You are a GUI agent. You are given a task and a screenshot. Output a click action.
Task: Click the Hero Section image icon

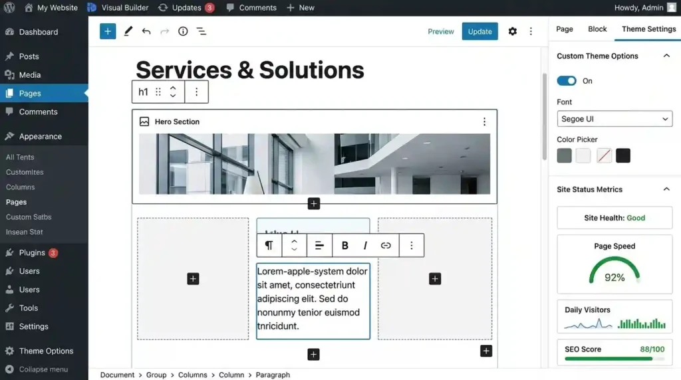pyautogui.click(x=144, y=122)
